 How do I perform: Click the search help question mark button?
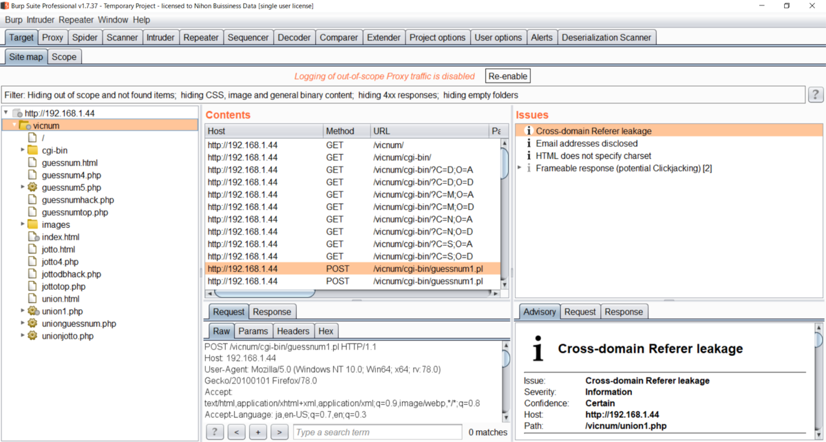215,432
